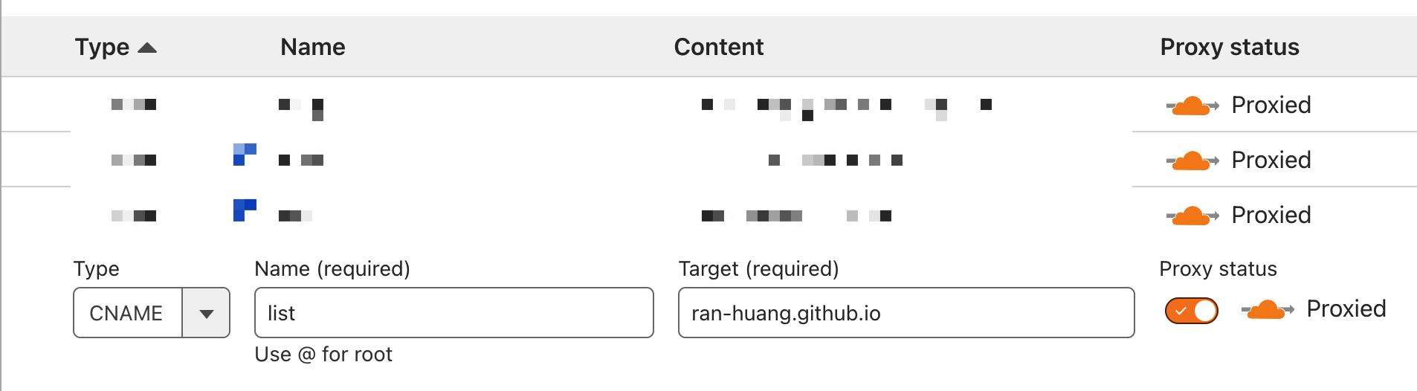Click the Content column header
The width and height of the screenshot is (1417, 391).
click(x=718, y=48)
